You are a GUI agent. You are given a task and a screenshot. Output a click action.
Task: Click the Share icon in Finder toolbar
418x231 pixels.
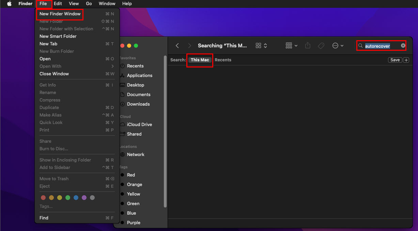pos(308,46)
